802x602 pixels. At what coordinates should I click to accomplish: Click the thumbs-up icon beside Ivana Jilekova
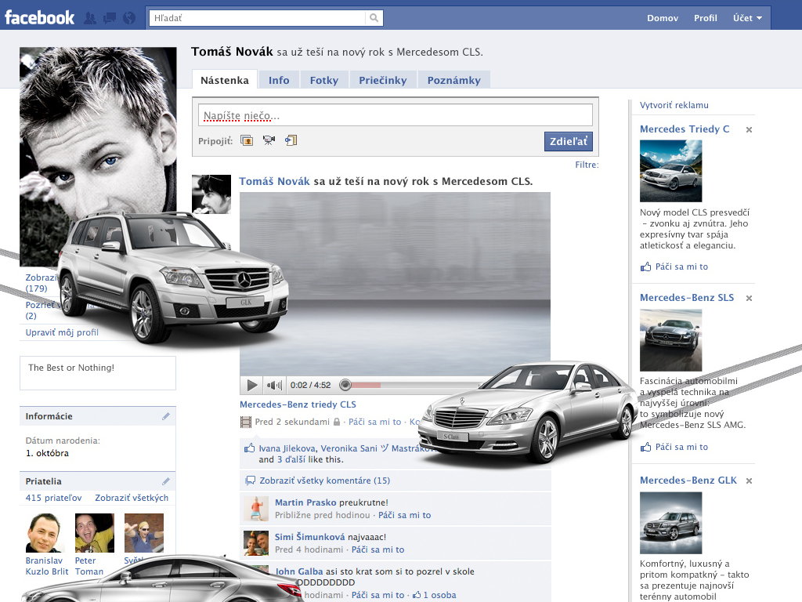point(249,448)
